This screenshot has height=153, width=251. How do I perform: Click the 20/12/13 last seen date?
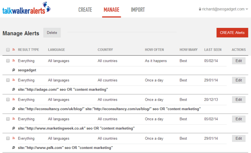click(211, 100)
